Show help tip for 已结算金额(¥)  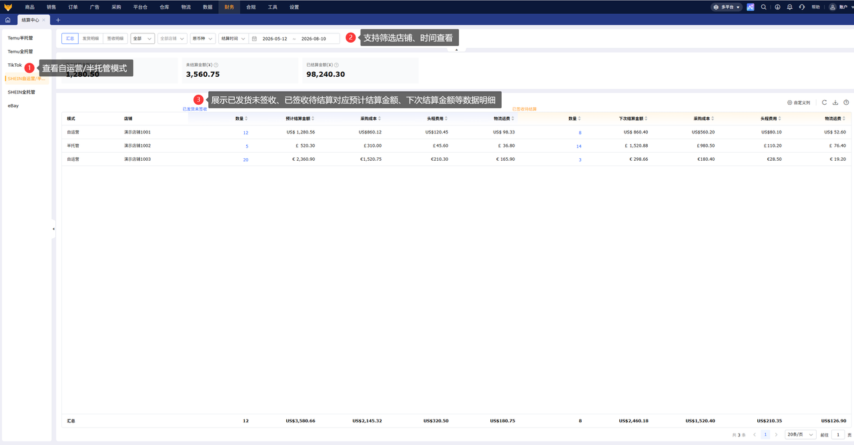[x=336, y=65]
